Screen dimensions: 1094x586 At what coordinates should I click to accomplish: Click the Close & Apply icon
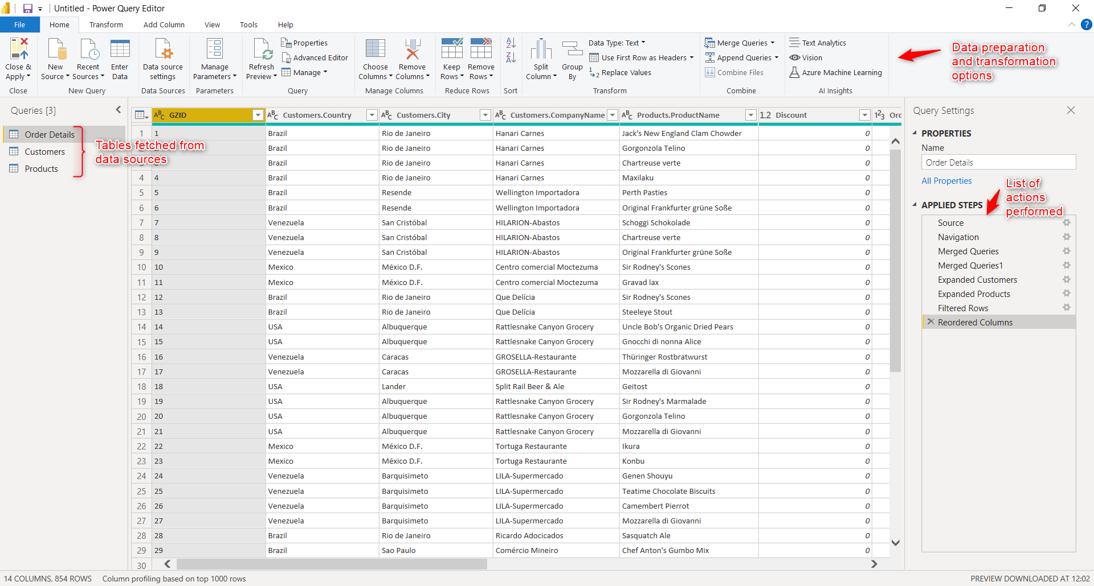coord(19,49)
